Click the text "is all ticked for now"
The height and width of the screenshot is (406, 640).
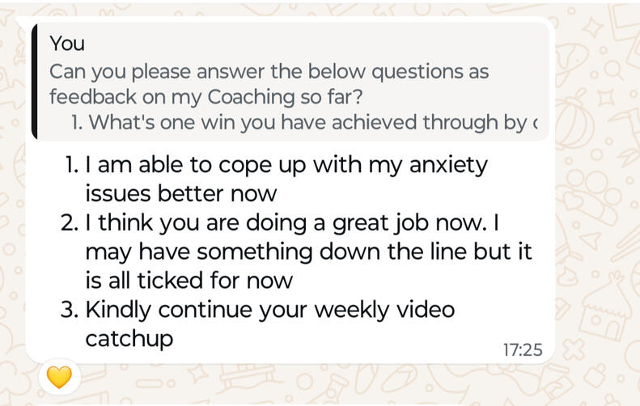click(x=189, y=281)
